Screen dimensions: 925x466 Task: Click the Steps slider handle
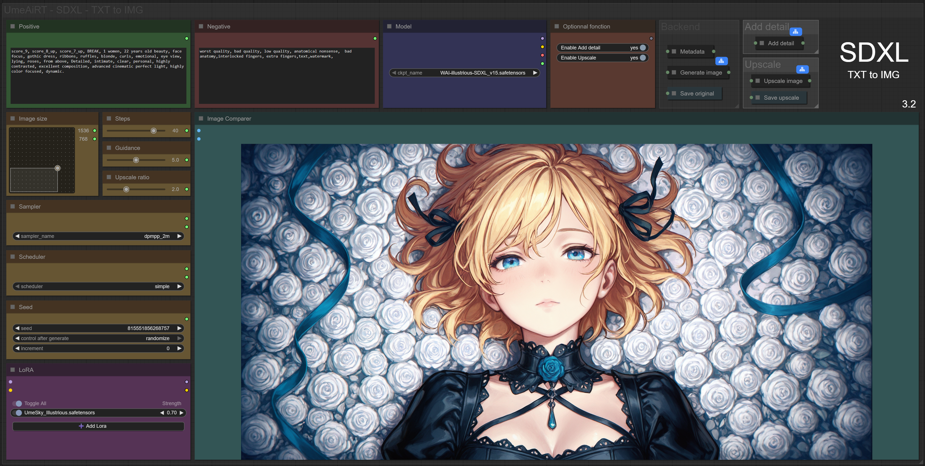154,131
